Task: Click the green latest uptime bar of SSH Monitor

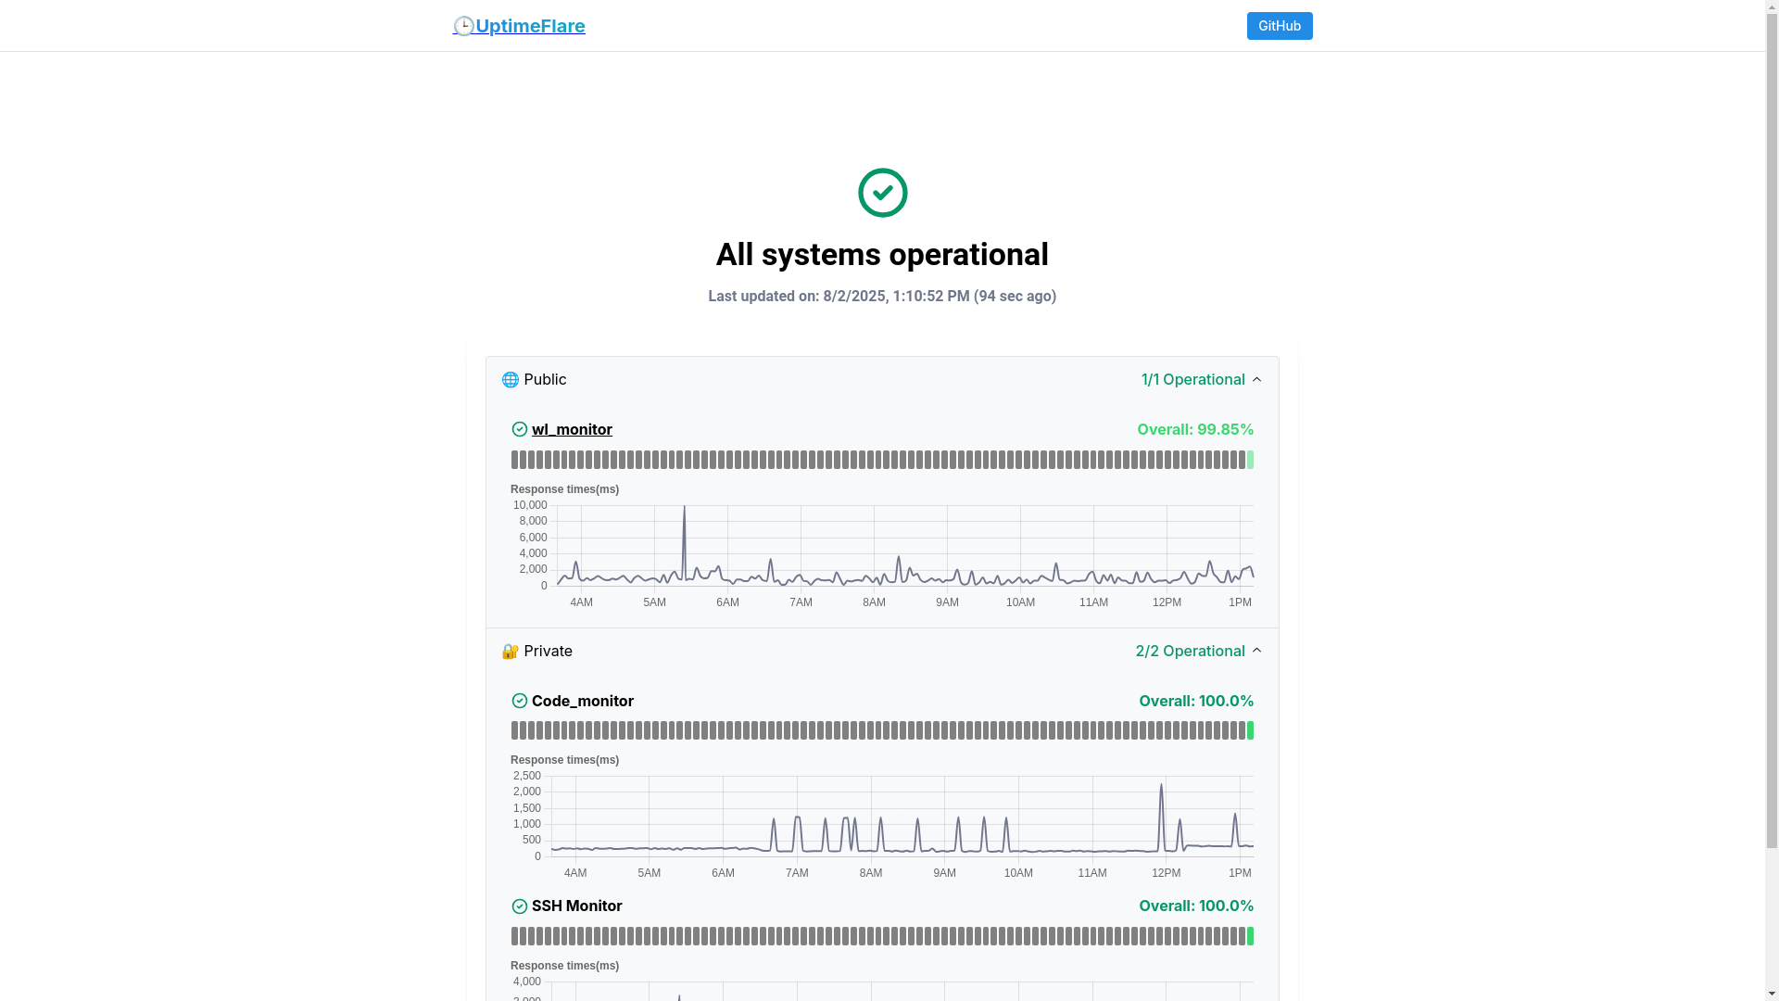Action: pos(1250,936)
